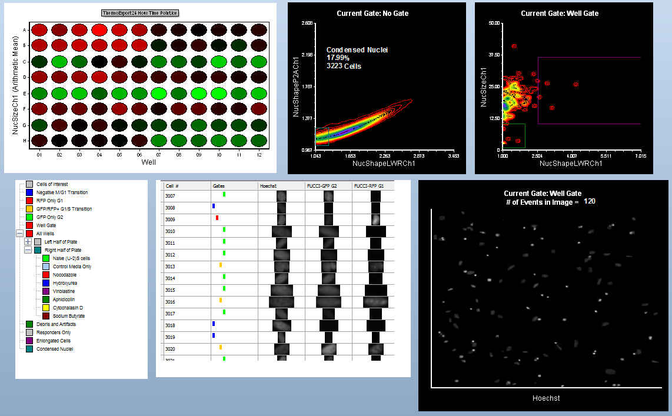Click the blue Hydroxyurea gate color icon
672x416 pixels.
45,283
